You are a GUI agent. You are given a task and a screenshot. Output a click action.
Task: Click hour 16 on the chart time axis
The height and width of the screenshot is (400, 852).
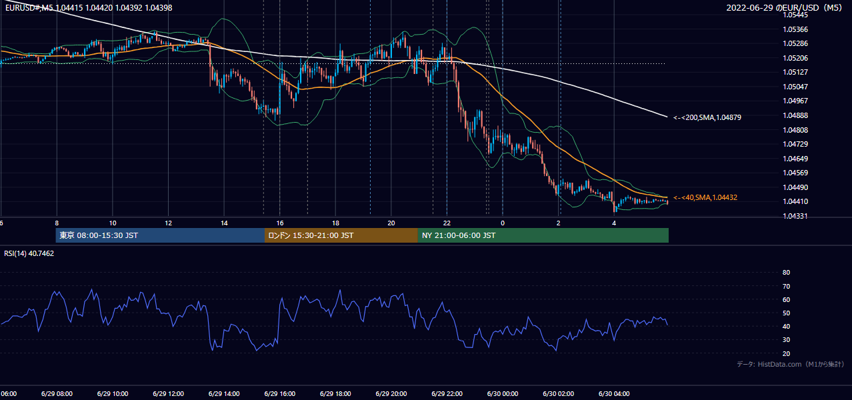(279, 223)
